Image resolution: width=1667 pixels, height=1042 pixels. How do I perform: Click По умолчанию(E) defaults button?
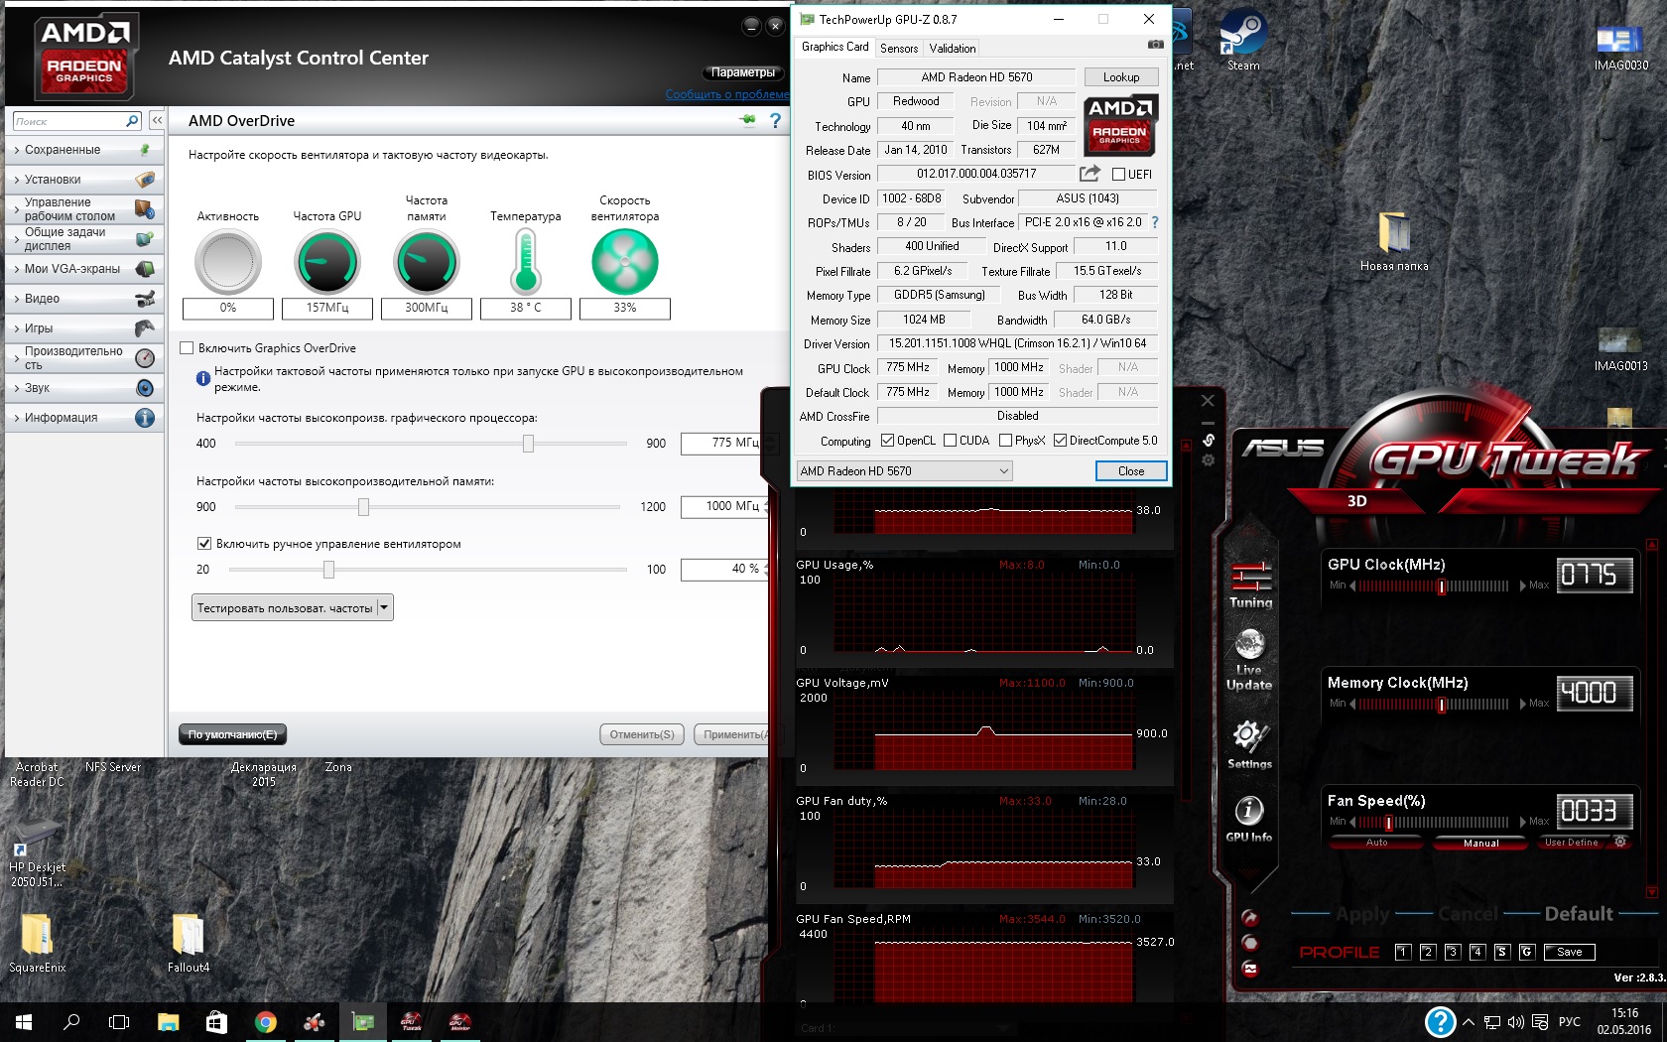(x=233, y=734)
